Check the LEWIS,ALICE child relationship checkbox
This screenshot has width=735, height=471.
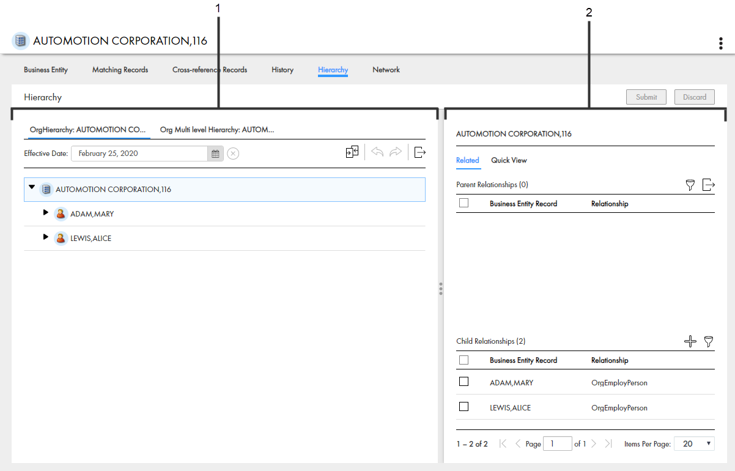tap(464, 406)
